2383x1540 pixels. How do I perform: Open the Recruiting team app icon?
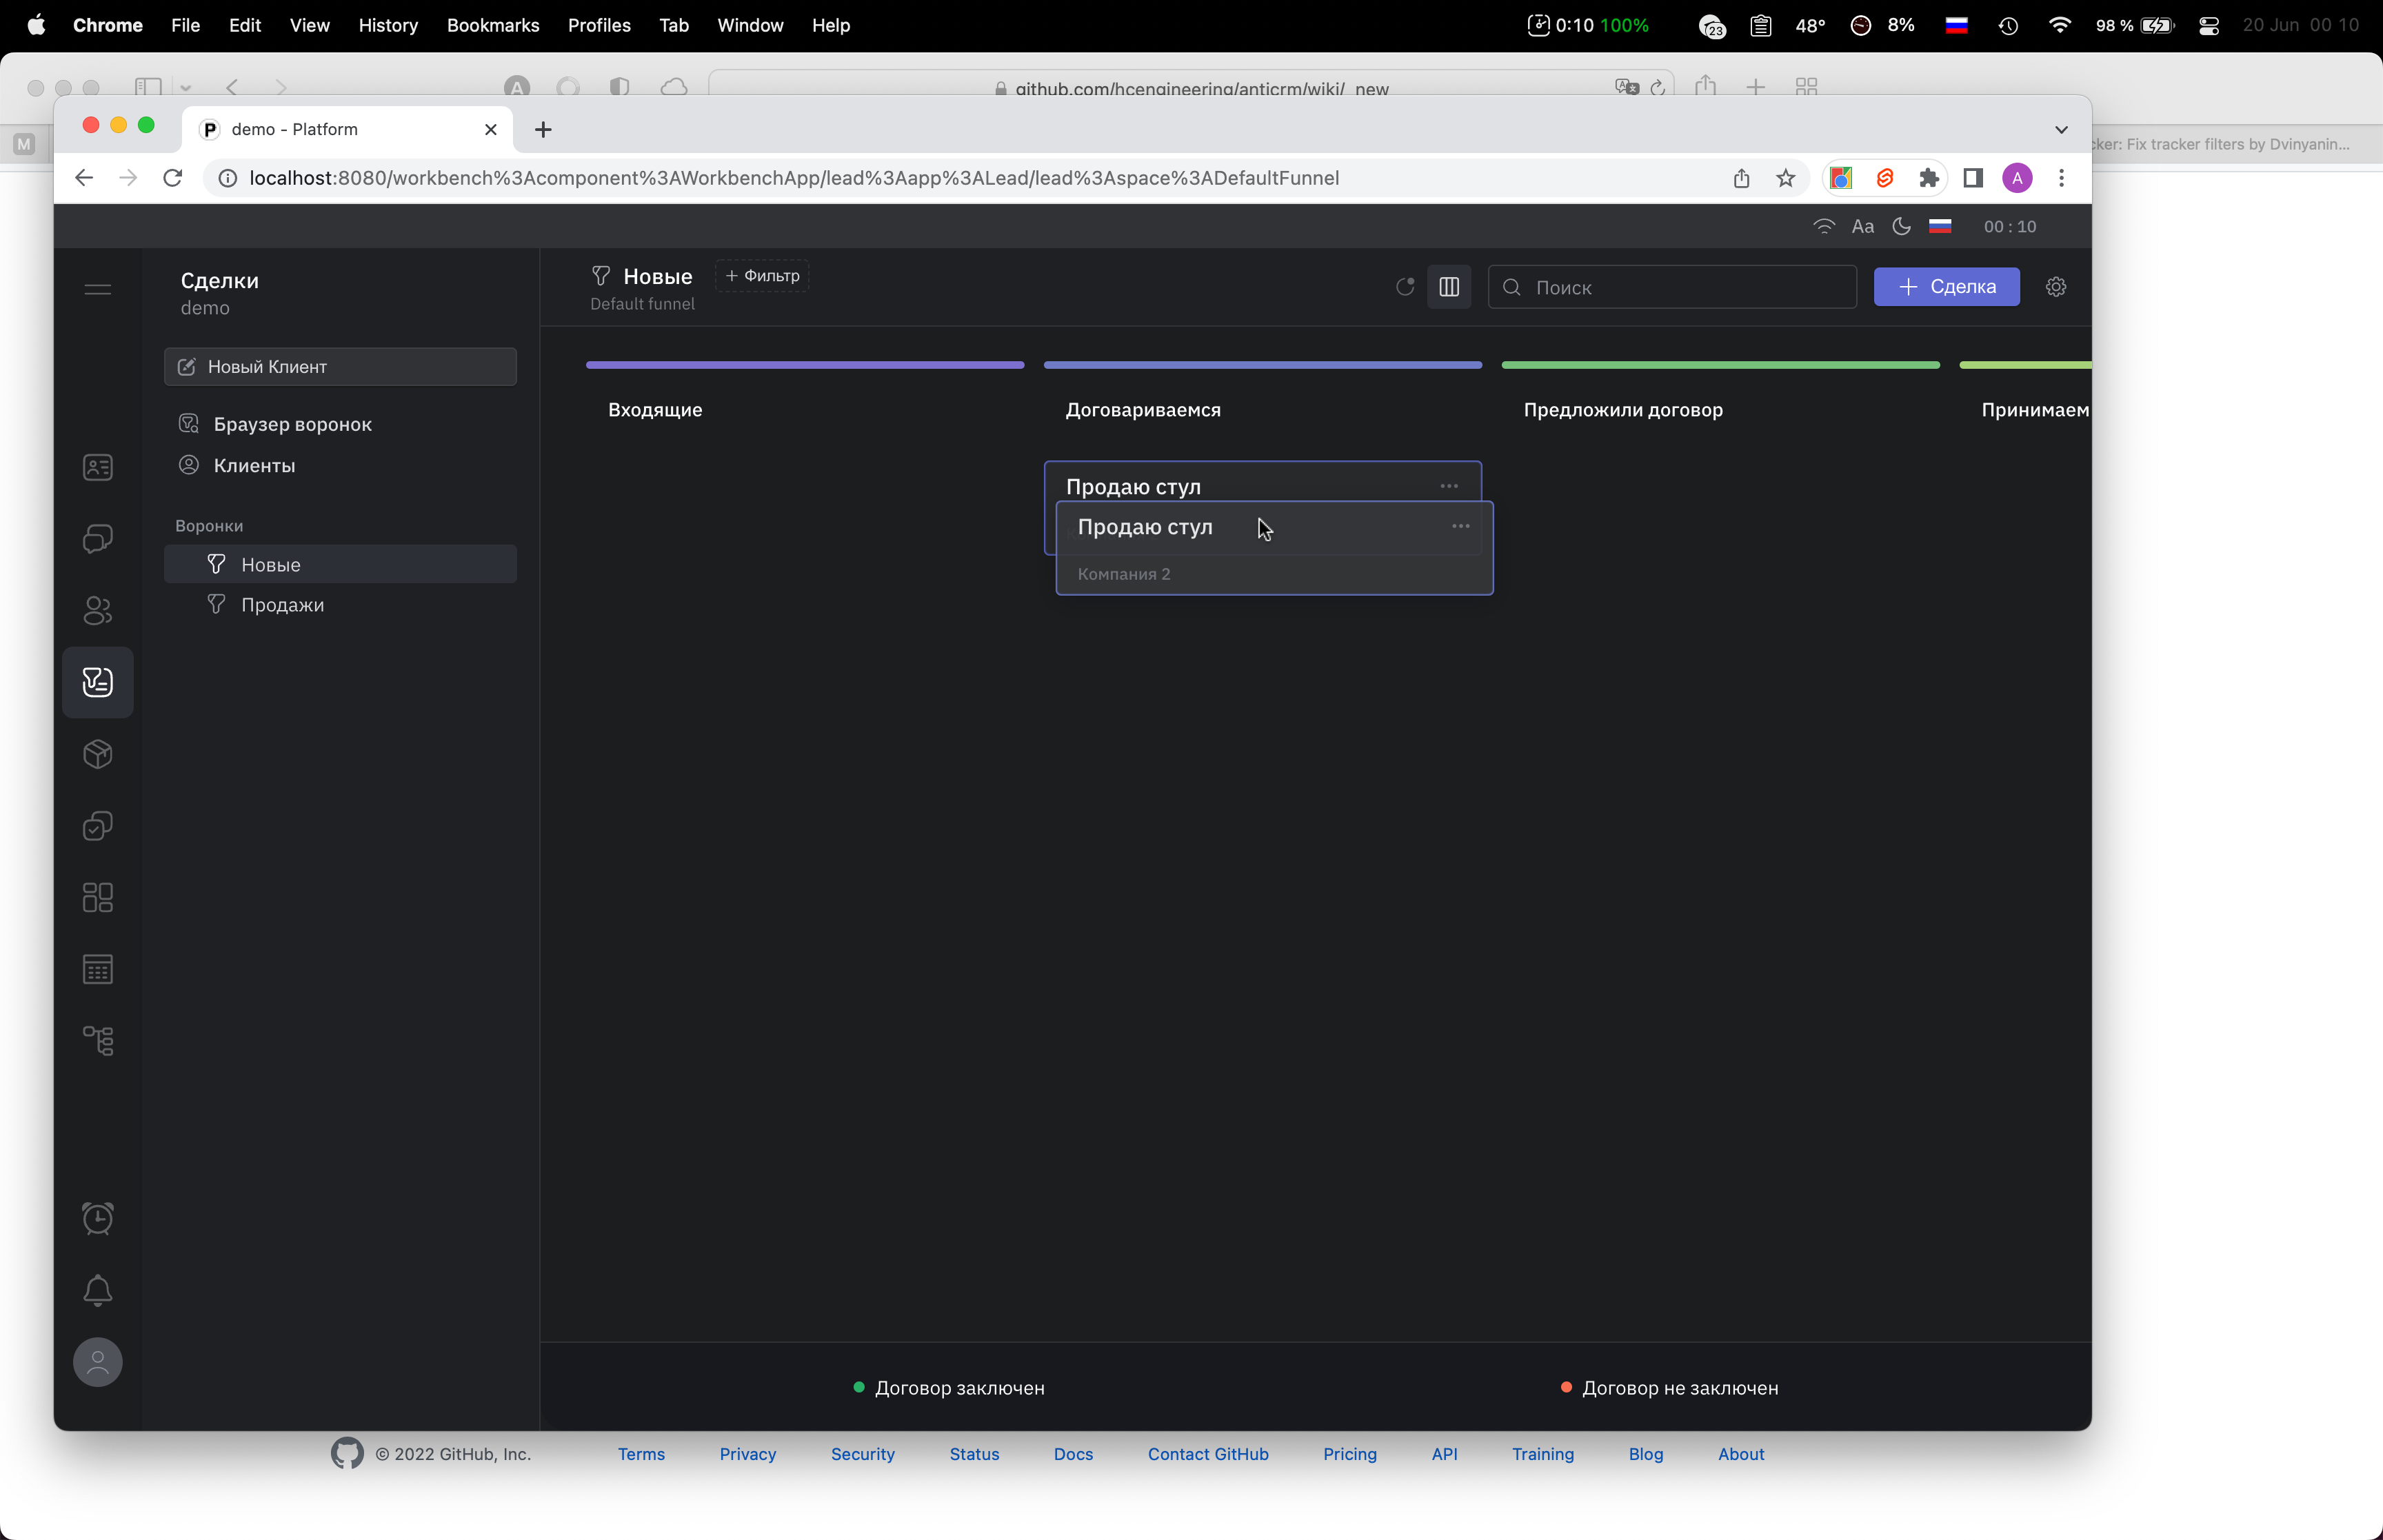[x=98, y=610]
